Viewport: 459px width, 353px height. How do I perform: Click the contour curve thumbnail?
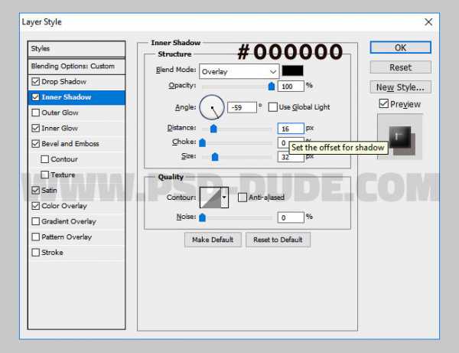tap(209, 198)
